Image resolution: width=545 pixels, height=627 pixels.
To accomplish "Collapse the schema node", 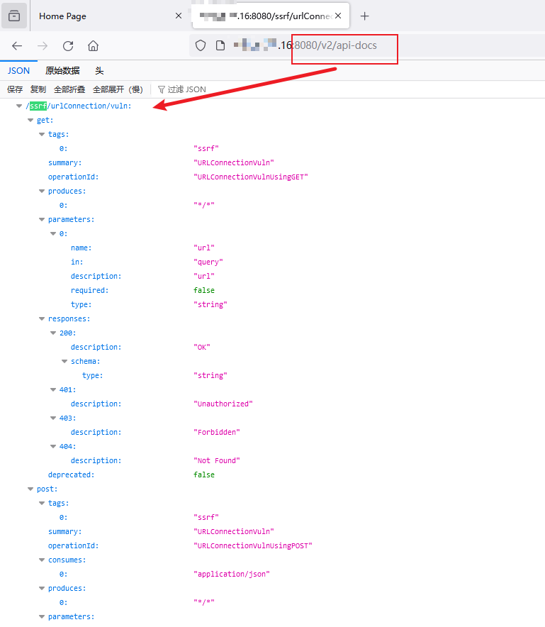I will coord(64,361).
